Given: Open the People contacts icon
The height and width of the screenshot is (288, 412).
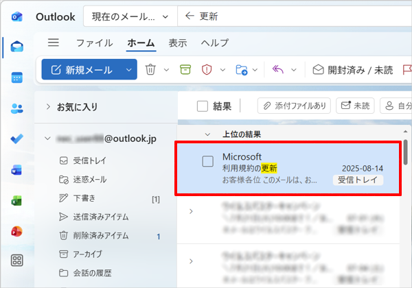Looking at the screenshot, I should tap(17, 108).
